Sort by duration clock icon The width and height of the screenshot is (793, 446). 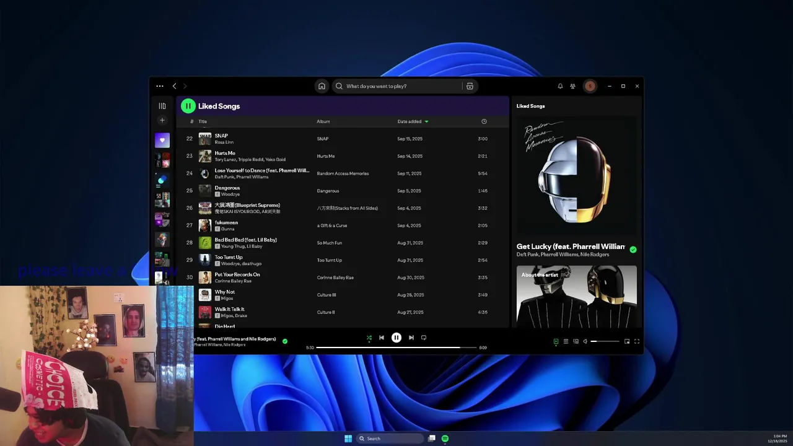[484, 121]
